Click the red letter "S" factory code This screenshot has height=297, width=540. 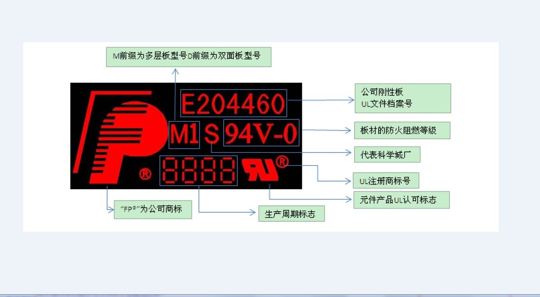212,134
